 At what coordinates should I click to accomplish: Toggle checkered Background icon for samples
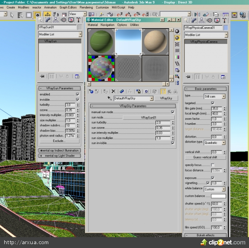177,44
